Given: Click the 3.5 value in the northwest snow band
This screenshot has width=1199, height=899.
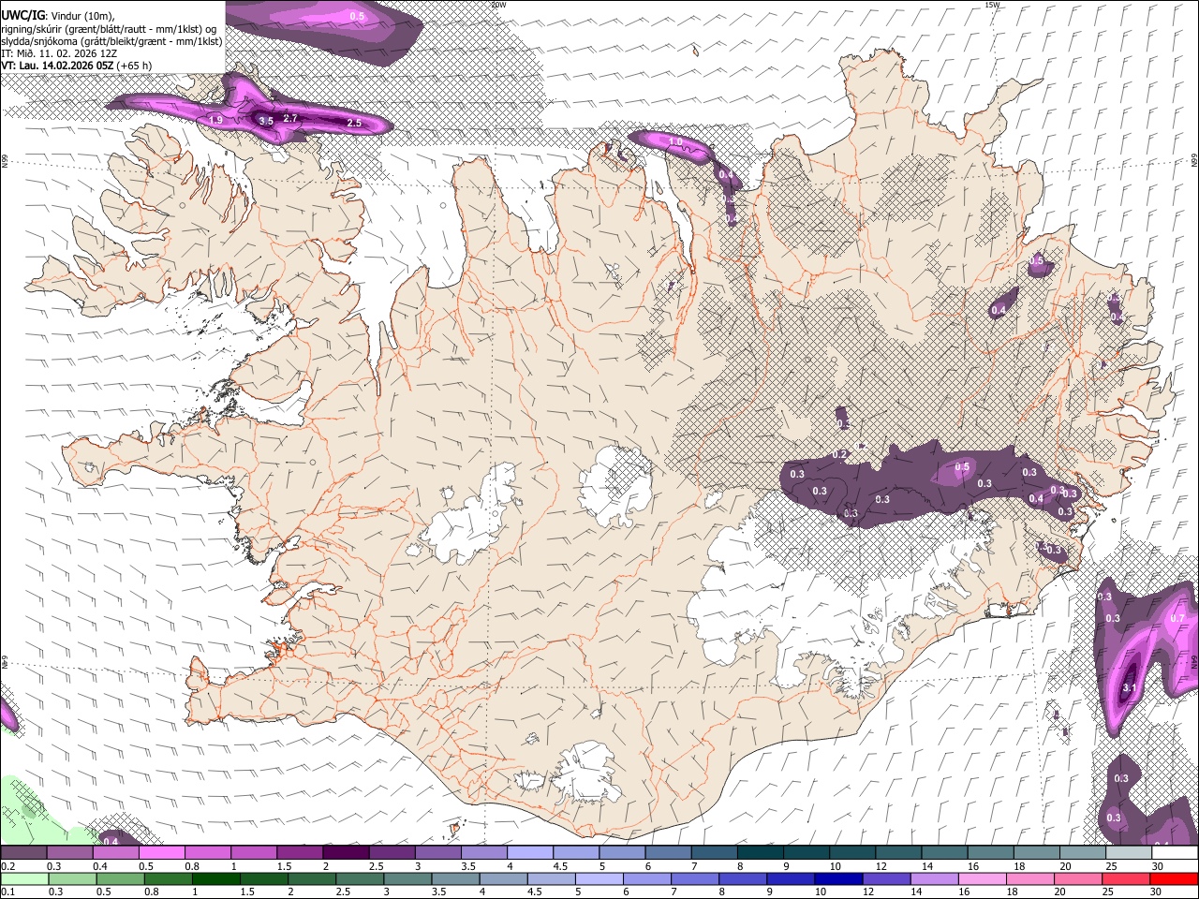Looking at the screenshot, I should [266, 121].
